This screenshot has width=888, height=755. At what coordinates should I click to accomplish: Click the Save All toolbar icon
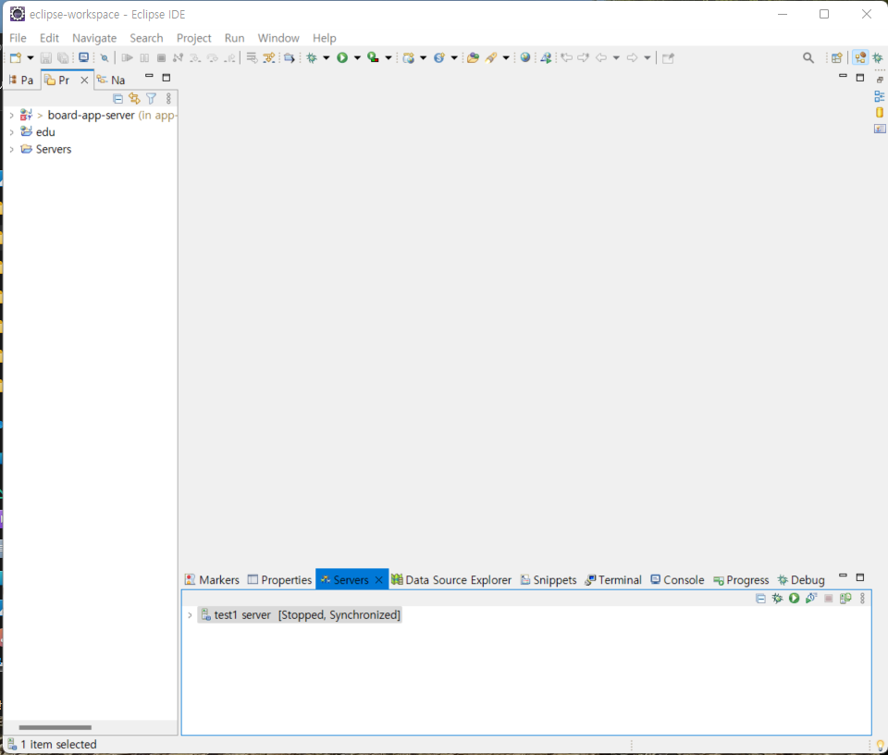[64, 57]
